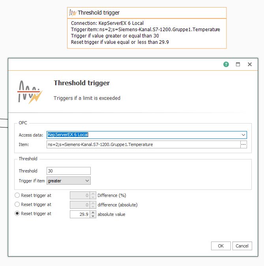The image size is (264, 266).
Task: Decrease the absolute value reset stepper
Action: (x=93, y=216)
